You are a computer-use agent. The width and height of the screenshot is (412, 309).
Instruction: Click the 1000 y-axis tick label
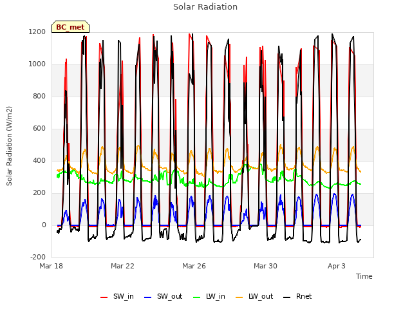click(37, 64)
